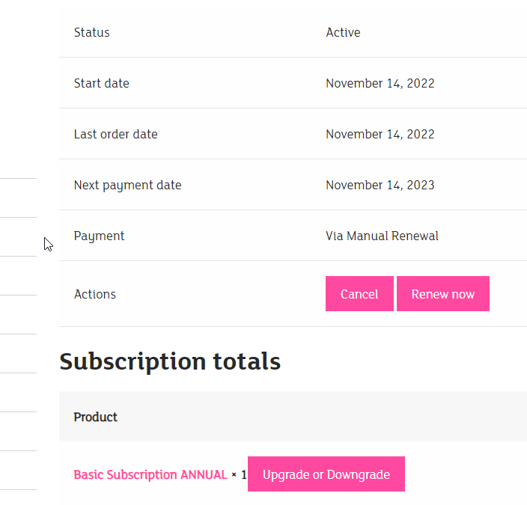The image size is (527, 505).
Task: Click the Payment row label
Action: click(99, 236)
